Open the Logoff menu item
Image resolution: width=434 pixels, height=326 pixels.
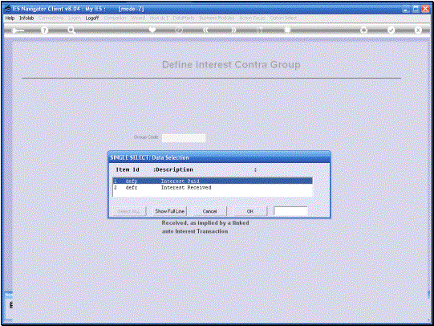click(x=92, y=18)
